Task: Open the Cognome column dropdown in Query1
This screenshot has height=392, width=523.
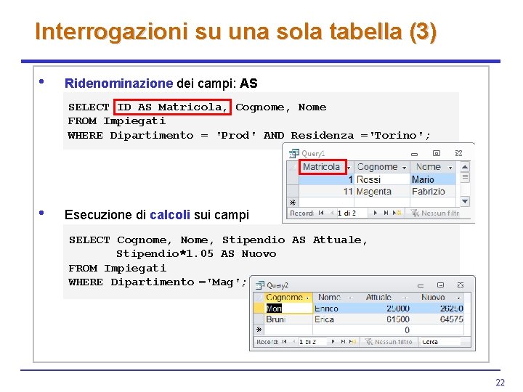Action: pos(404,168)
